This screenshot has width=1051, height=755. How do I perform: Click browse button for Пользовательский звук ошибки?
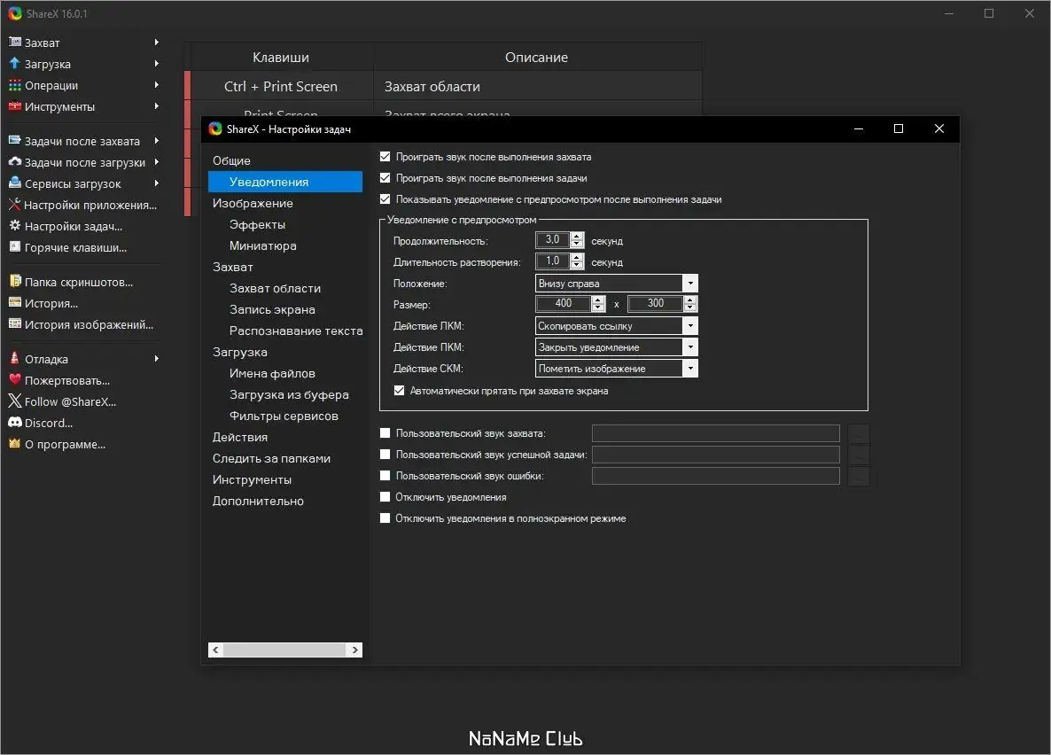[859, 476]
